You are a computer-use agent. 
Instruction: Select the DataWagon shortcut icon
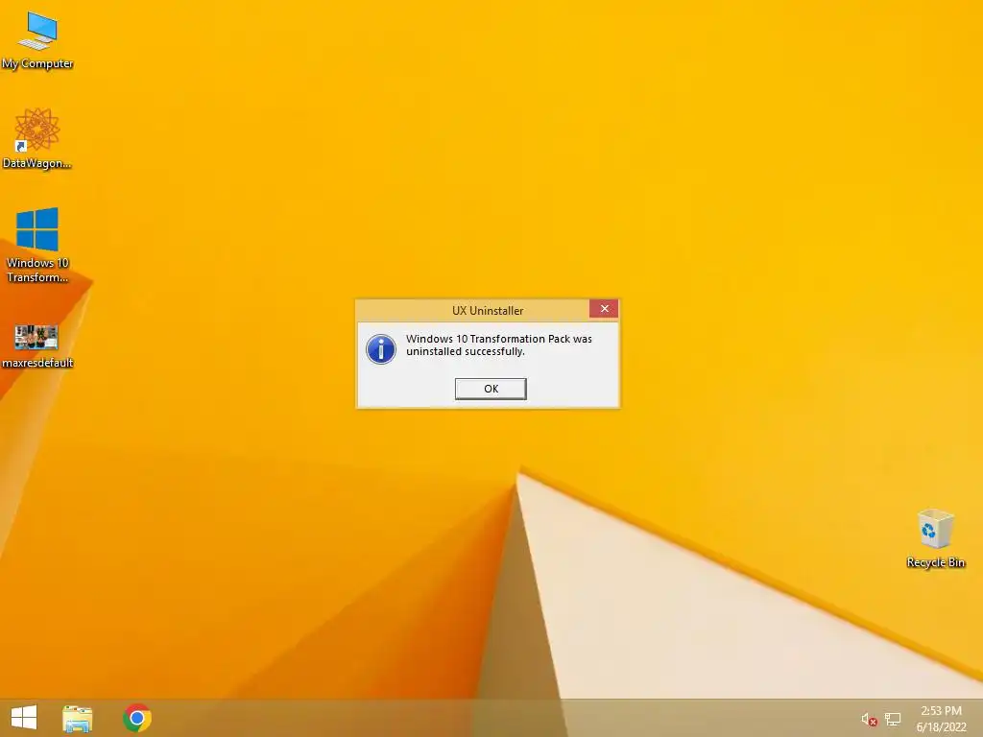click(x=37, y=139)
